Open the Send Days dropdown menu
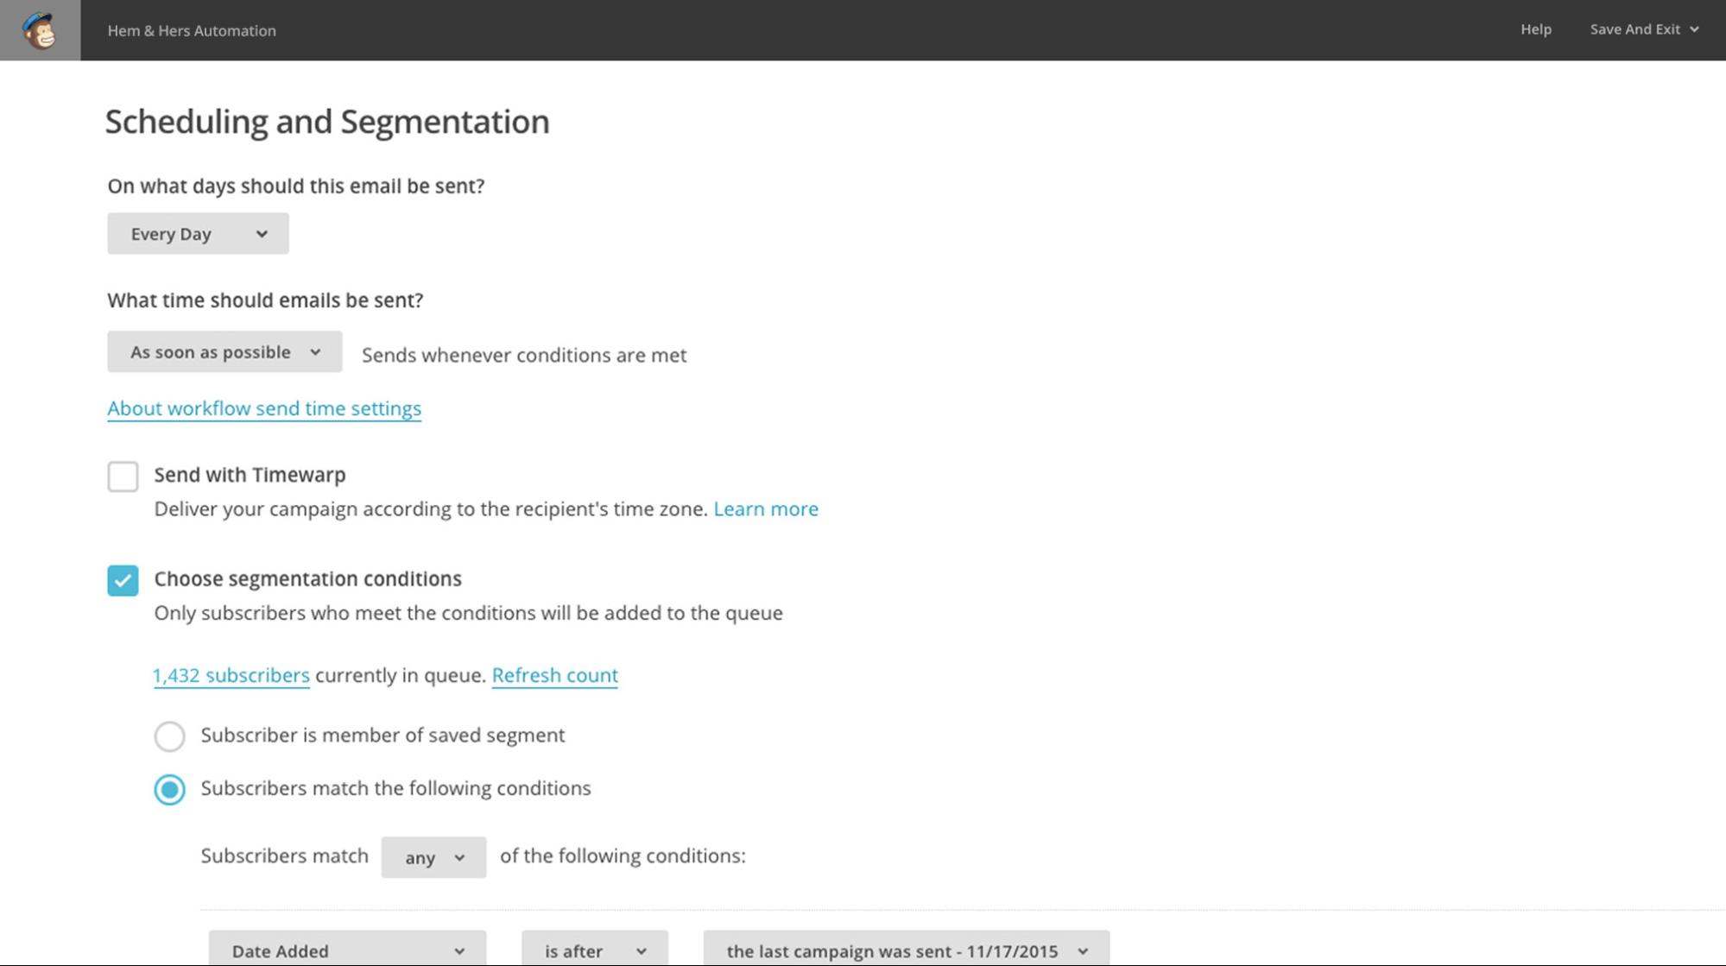Image resolution: width=1726 pixels, height=966 pixels. (197, 233)
